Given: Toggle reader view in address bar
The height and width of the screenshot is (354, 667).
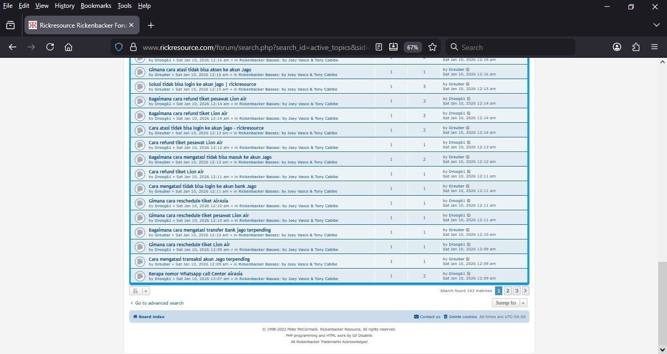Looking at the screenshot, I should [x=379, y=47].
